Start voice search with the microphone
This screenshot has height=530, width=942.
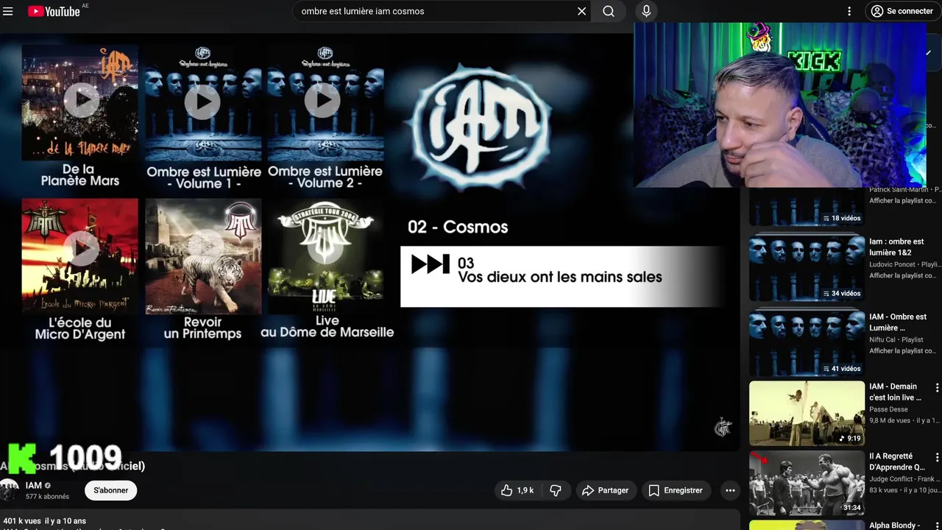pyautogui.click(x=646, y=11)
